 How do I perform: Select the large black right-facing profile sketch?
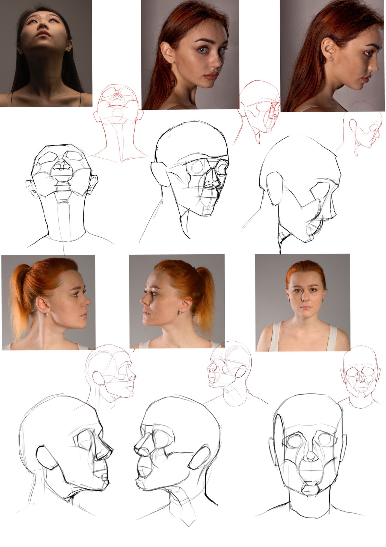tap(66, 449)
